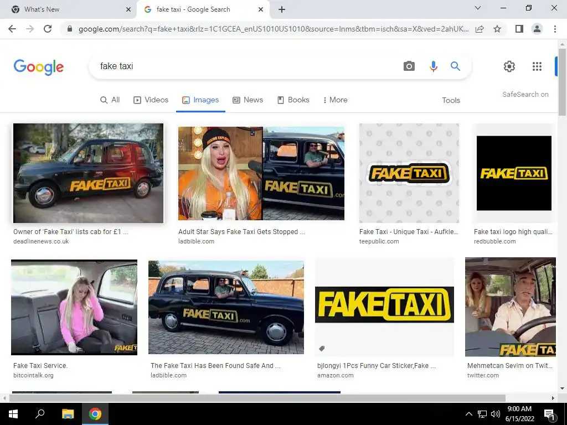Switch to the Videos results tab
Screen dimensions: 567x425
(151, 100)
